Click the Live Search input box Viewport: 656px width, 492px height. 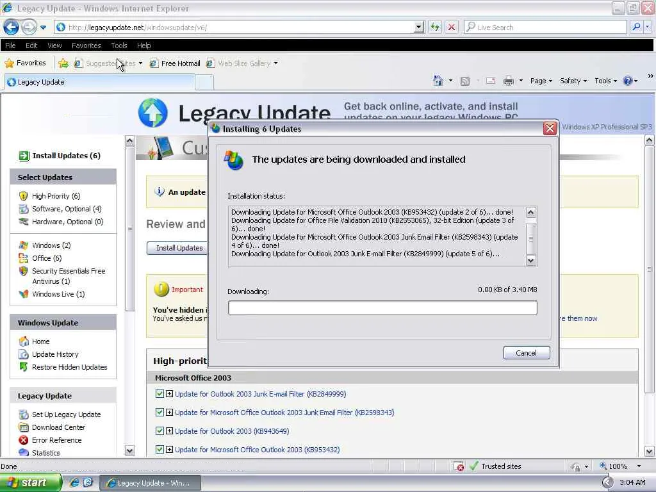click(x=545, y=27)
